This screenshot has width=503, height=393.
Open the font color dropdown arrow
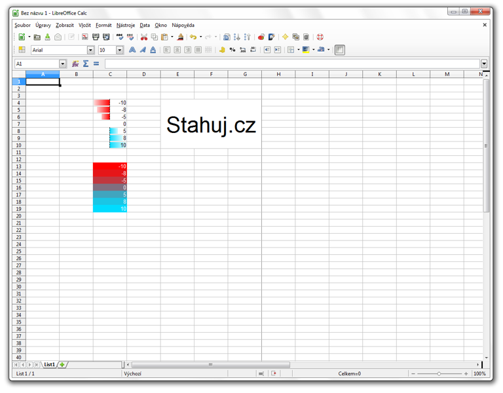click(329, 50)
